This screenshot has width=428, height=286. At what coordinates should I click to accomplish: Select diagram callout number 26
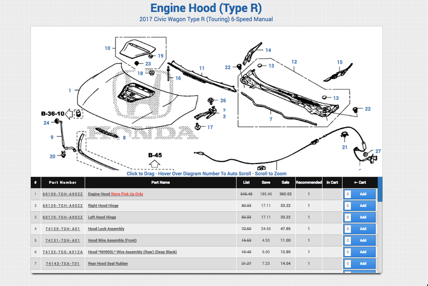click(x=223, y=101)
